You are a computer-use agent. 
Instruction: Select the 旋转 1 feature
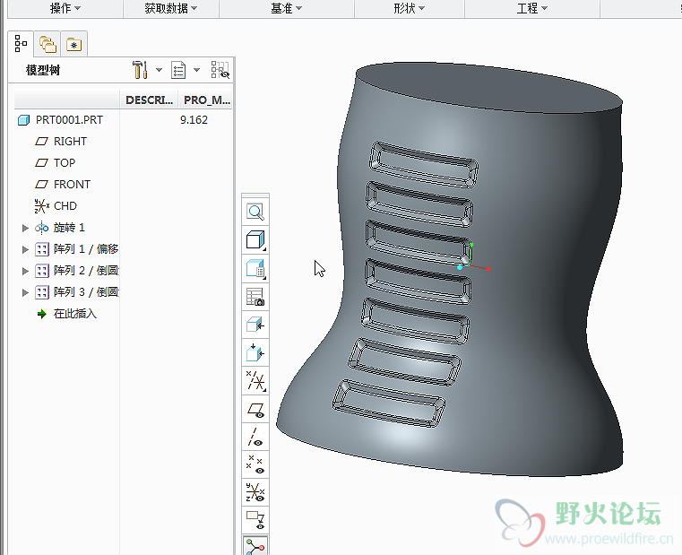tap(69, 227)
